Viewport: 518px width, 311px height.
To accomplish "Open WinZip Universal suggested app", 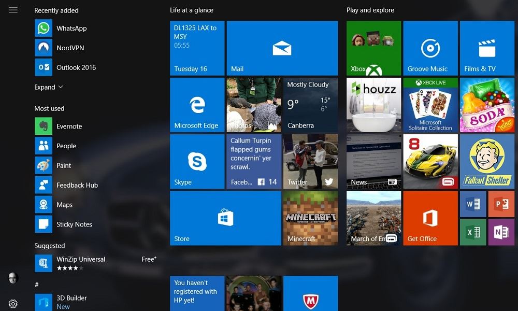I will click(x=95, y=263).
